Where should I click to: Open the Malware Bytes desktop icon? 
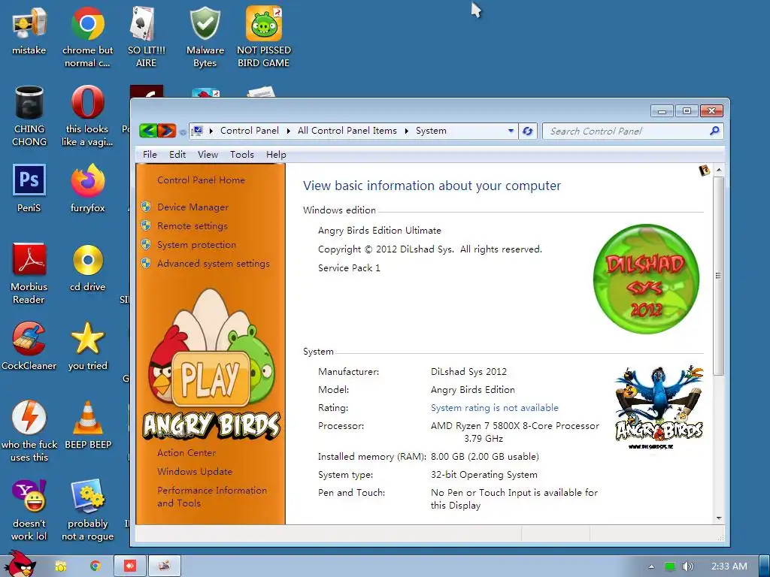205,37
